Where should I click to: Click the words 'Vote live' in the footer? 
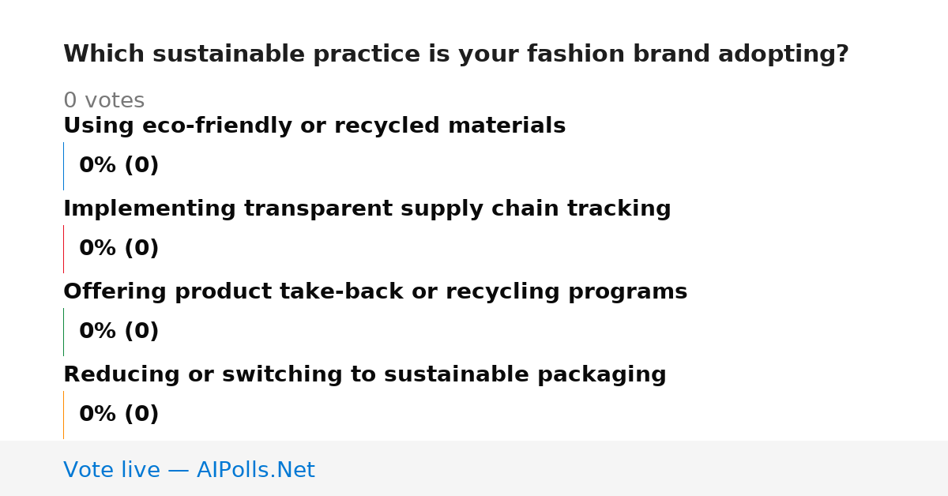point(111,470)
